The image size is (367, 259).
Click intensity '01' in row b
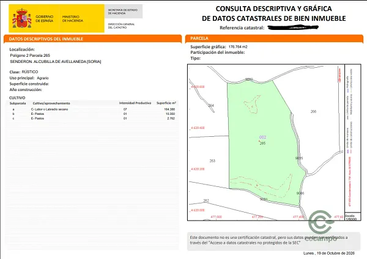pyautogui.click(x=125, y=114)
